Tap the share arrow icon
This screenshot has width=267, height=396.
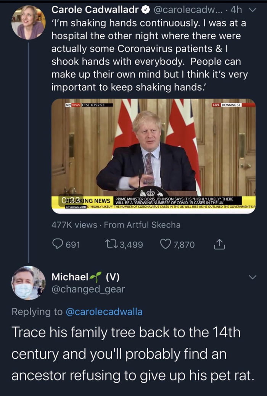(x=221, y=244)
